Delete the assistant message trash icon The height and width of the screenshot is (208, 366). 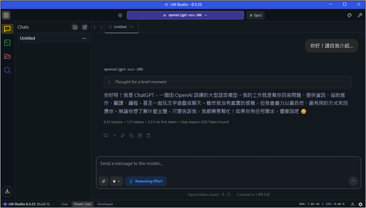(x=148, y=135)
